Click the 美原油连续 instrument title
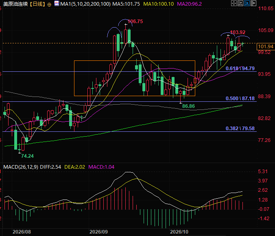 [15, 4]
